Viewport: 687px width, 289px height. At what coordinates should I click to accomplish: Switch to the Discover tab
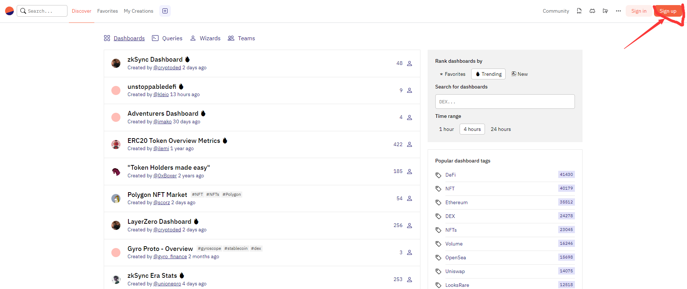coord(82,11)
